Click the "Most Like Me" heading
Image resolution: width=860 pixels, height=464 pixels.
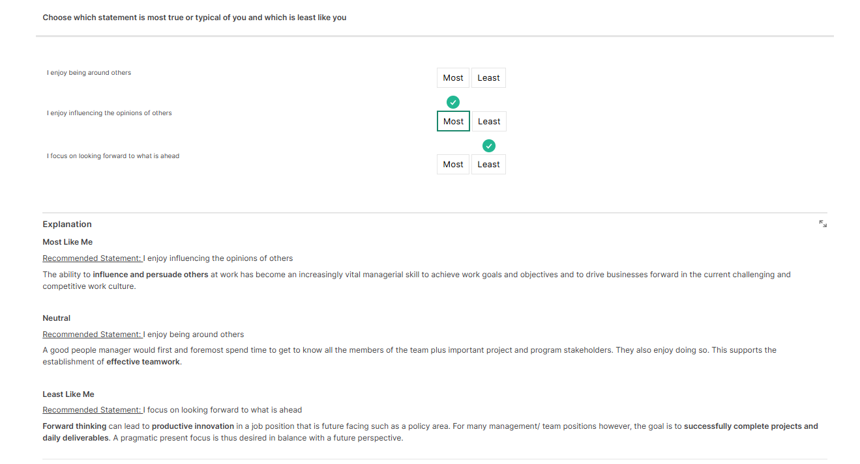point(68,242)
